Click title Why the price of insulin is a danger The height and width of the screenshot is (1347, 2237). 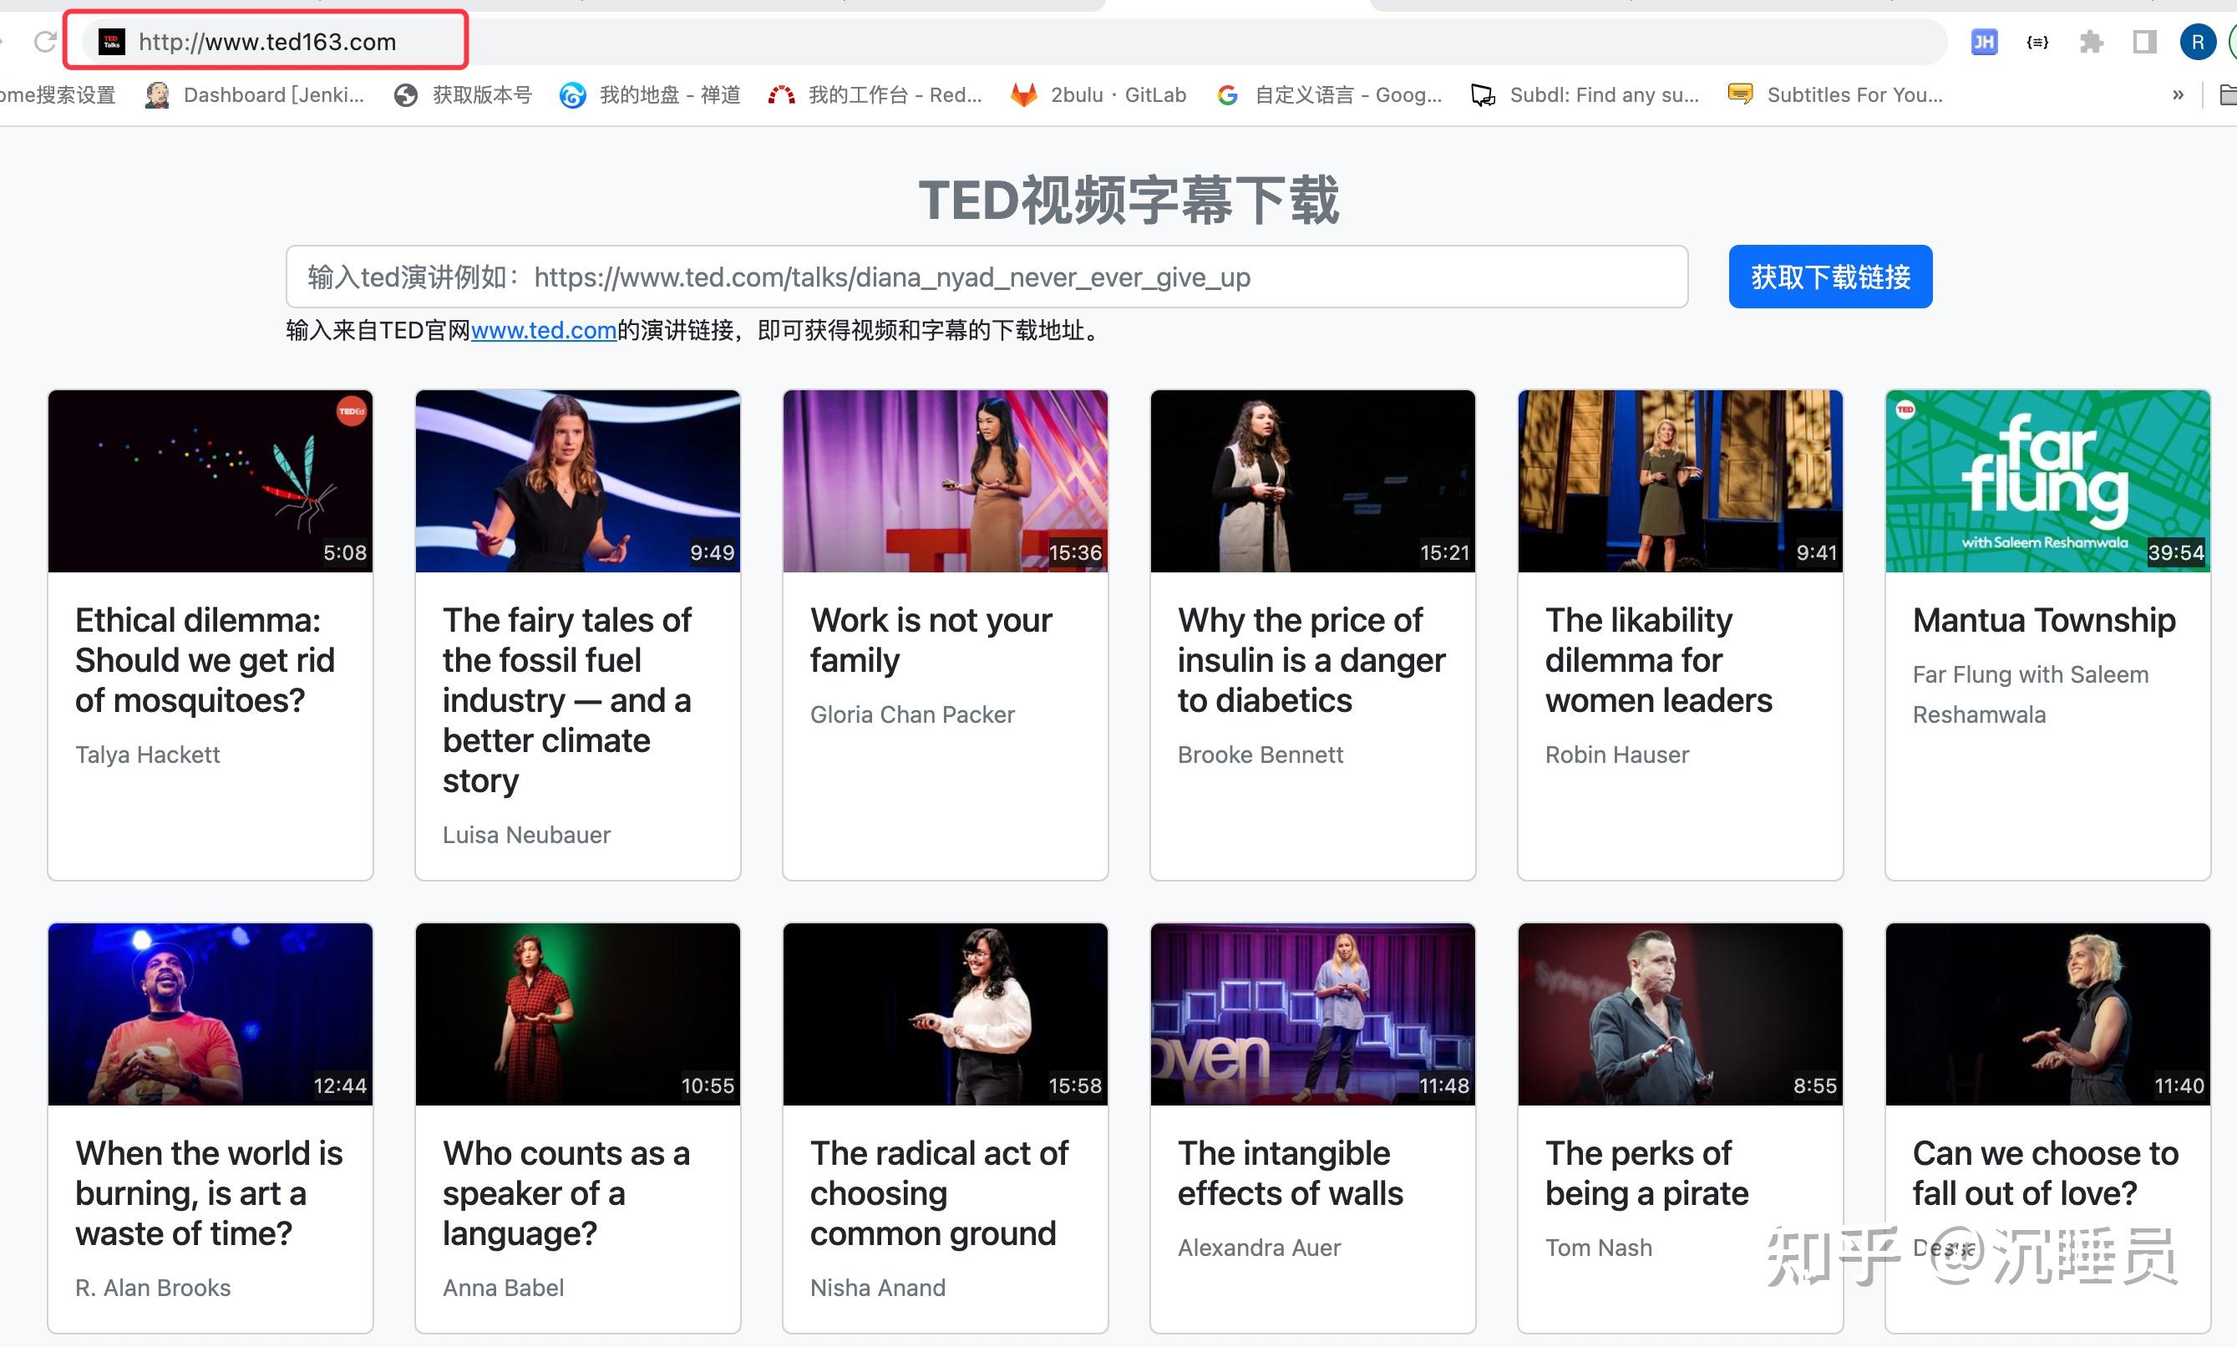[x=1311, y=660]
